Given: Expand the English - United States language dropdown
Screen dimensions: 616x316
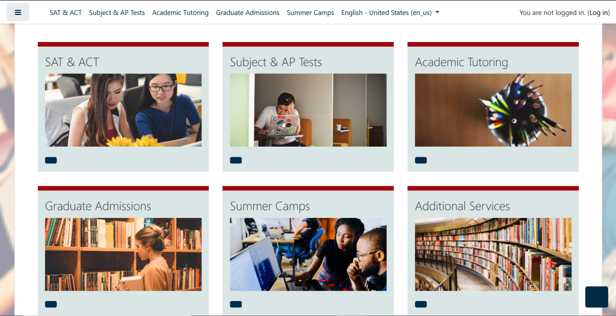Looking at the screenshot, I should click(390, 13).
